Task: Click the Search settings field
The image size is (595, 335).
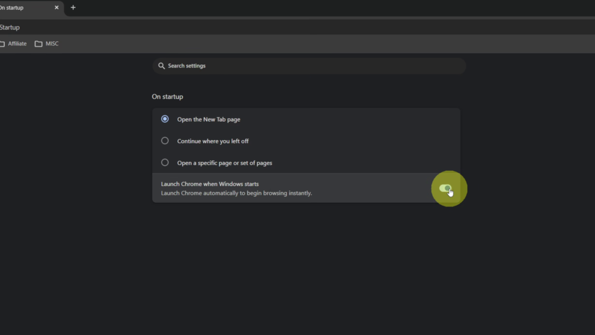Action: coord(309,66)
